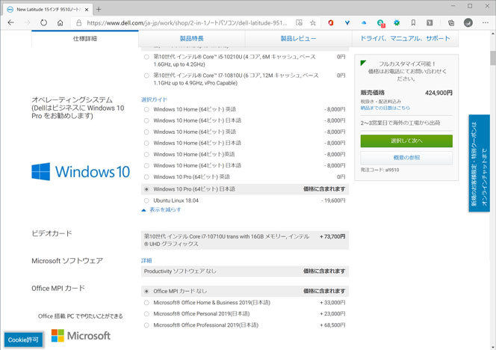Click the 424,900円 sale price
Image resolution: width=496 pixels, height=350 pixels.
pos(438,93)
